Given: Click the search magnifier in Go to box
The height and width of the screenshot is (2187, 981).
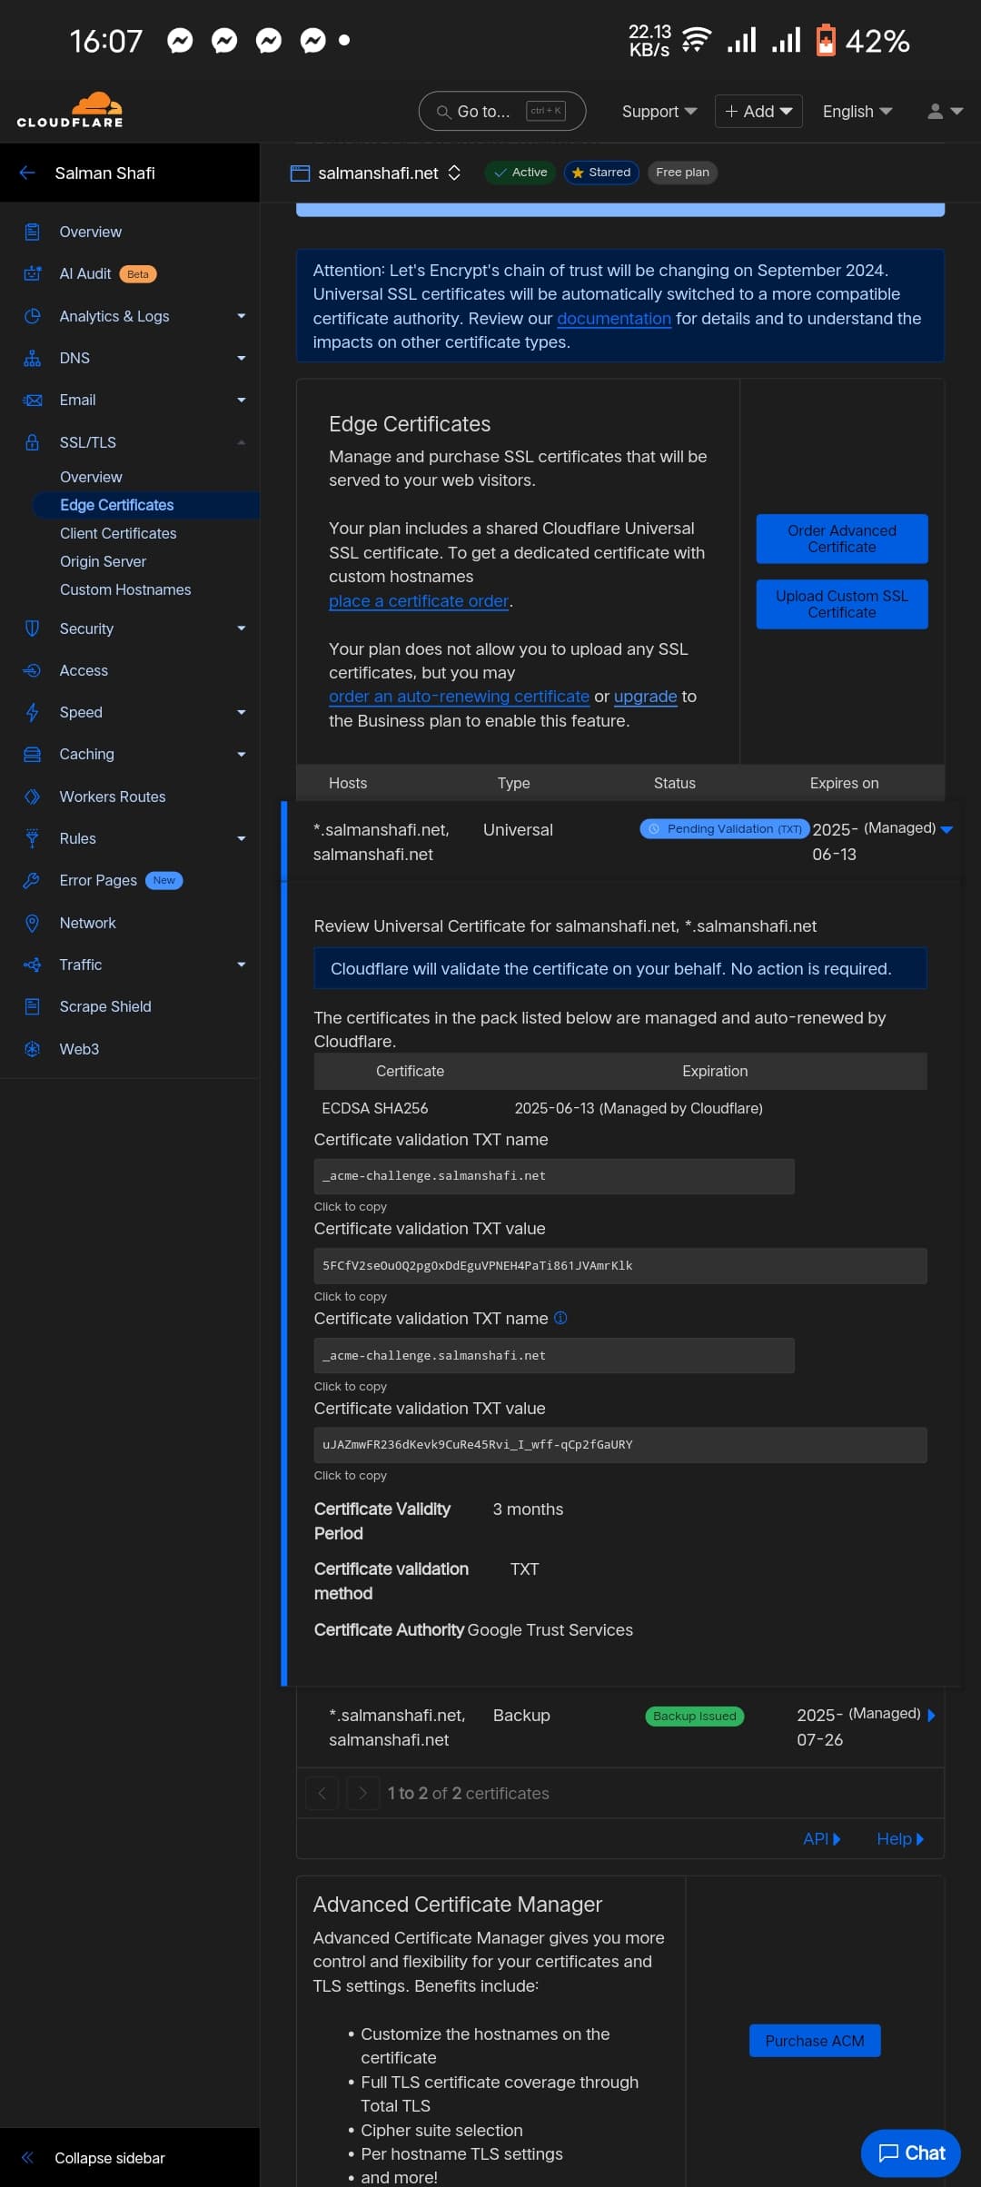Looking at the screenshot, I should click(x=444, y=112).
